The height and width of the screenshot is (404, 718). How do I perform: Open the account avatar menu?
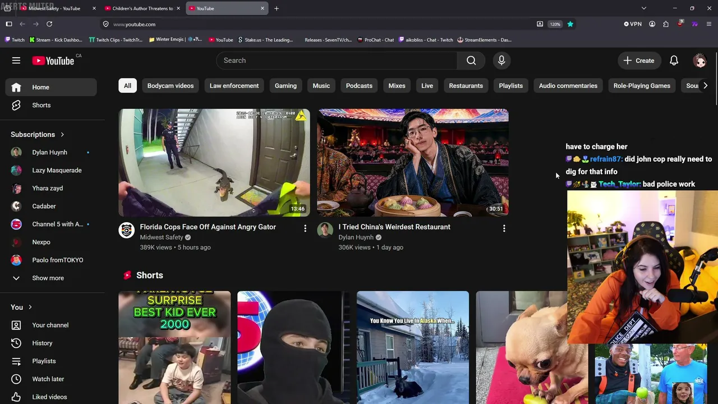coord(699,61)
